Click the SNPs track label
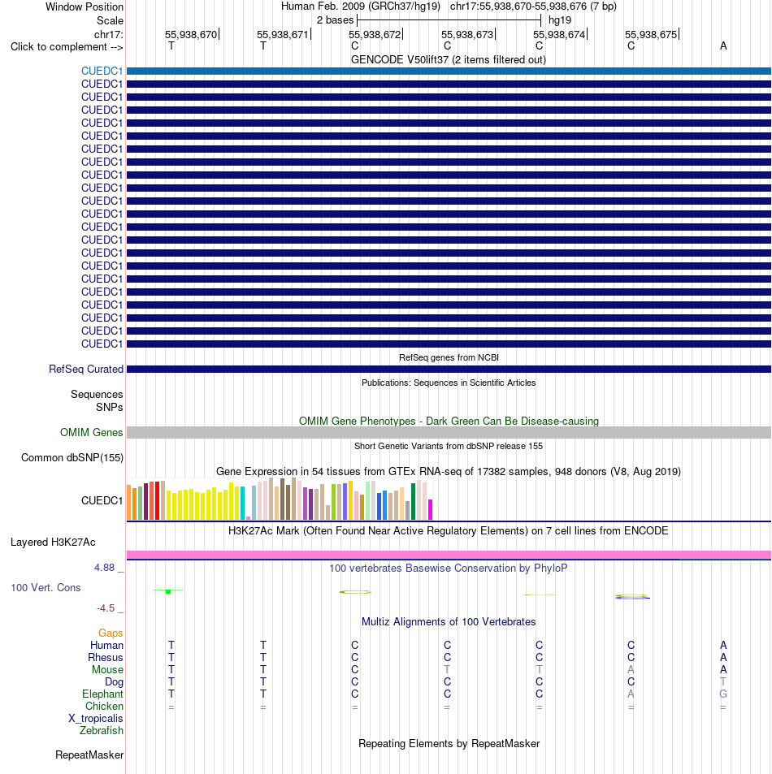This screenshot has width=772, height=774. pyautogui.click(x=110, y=407)
